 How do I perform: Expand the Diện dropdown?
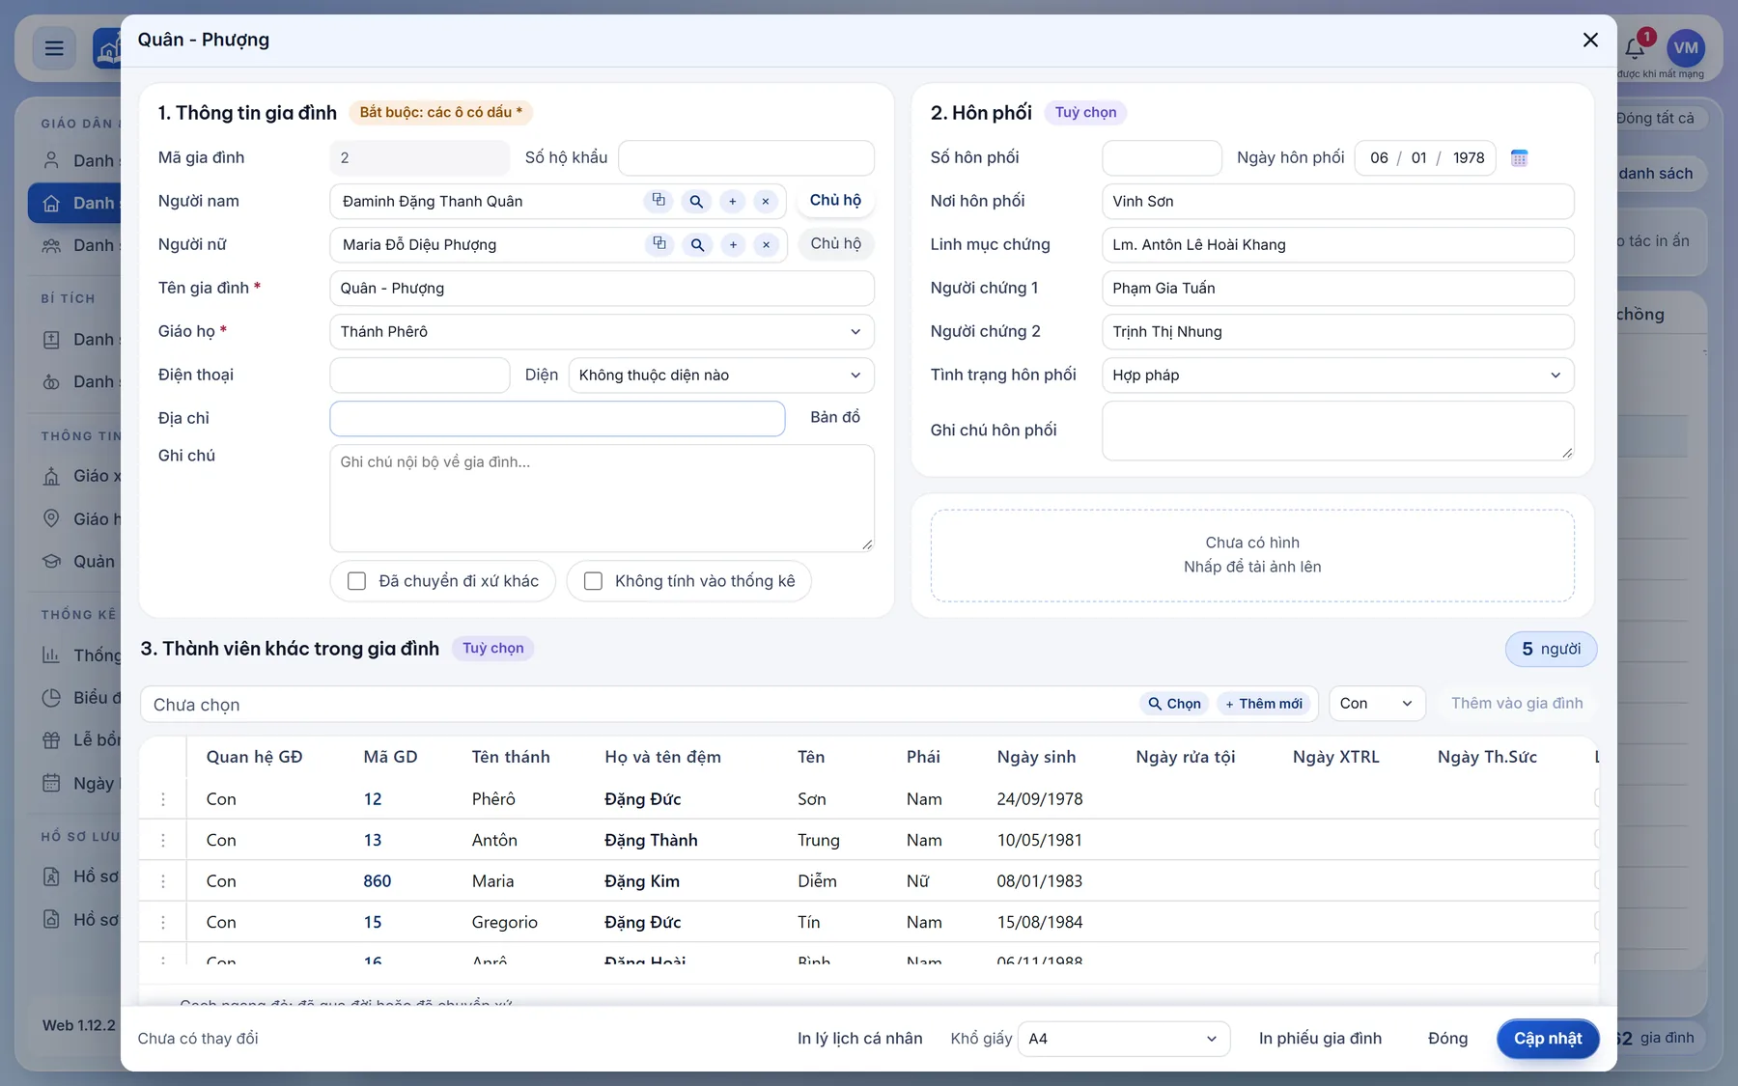pyautogui.click(x=721, y=375)
